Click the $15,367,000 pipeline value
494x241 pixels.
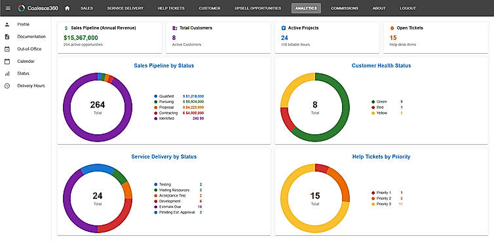pos(81,38)
